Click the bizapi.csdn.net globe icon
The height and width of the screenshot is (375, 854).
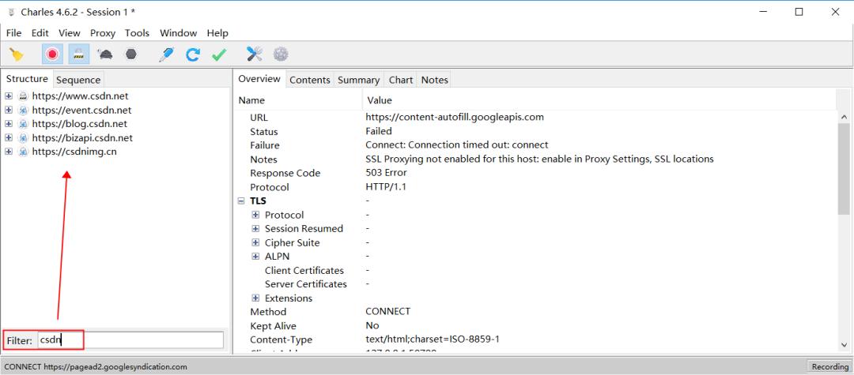point(23,138)
